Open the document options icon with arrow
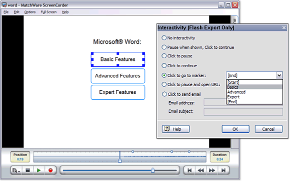 [x=16, y=171]
